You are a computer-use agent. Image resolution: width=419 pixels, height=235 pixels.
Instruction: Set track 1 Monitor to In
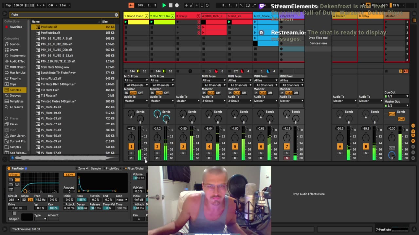pyautogui.click(x=126, y=93)
